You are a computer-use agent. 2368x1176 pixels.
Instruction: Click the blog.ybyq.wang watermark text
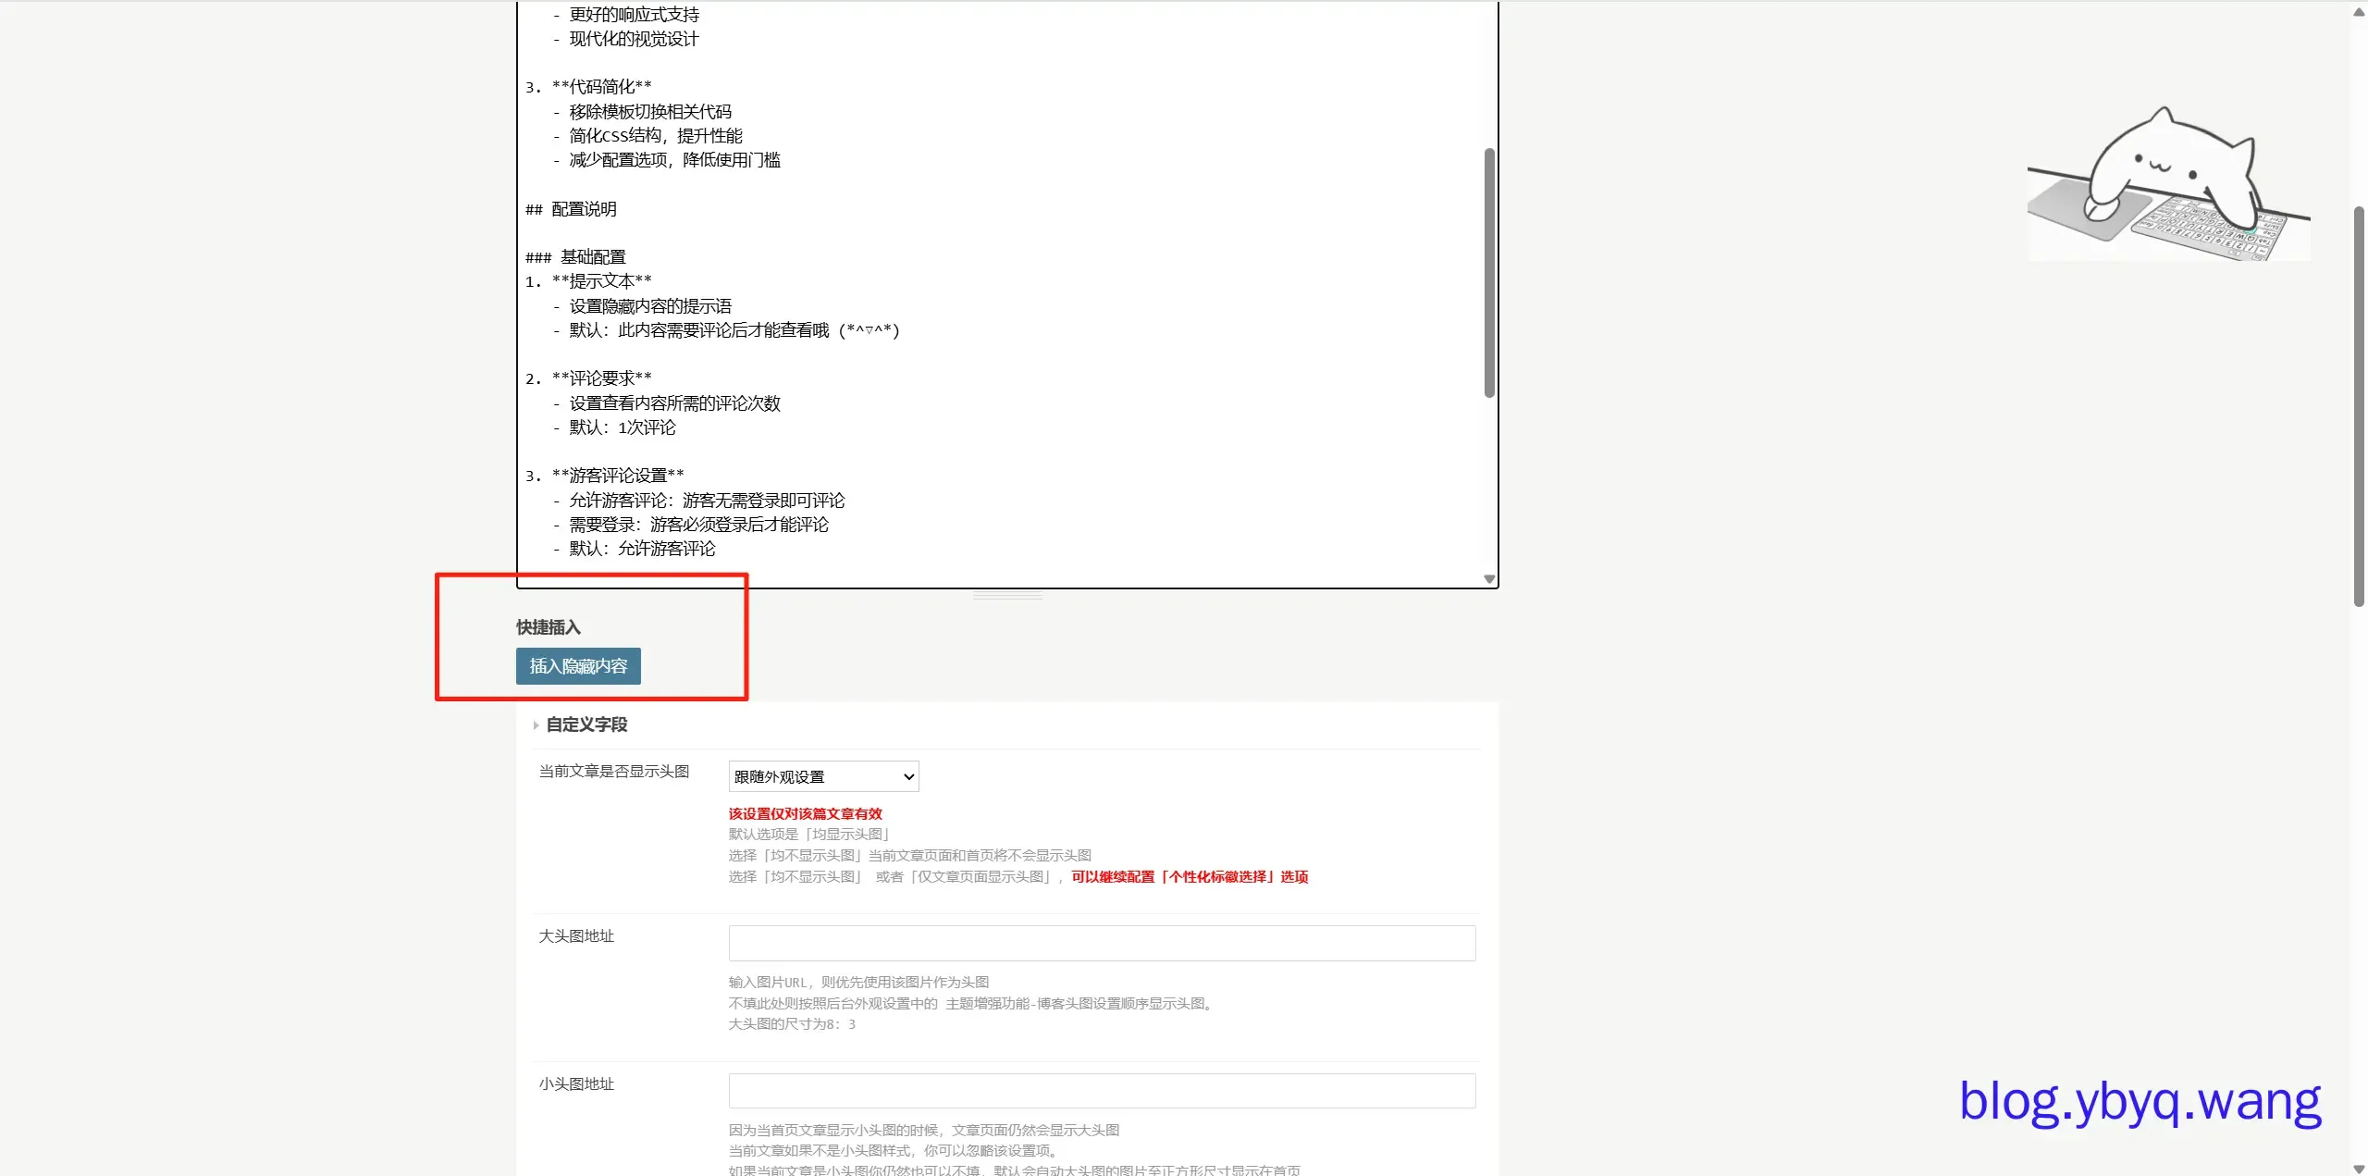2140,1101
